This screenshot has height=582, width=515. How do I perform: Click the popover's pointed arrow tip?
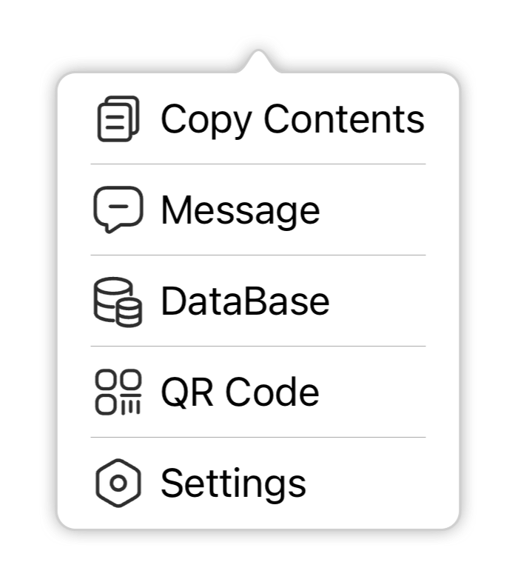[258, 56]
